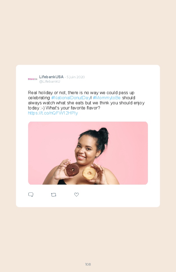176x272 pixels.
Task: Click "What's your favorite flavor?" text
Action: click(73, 108)
